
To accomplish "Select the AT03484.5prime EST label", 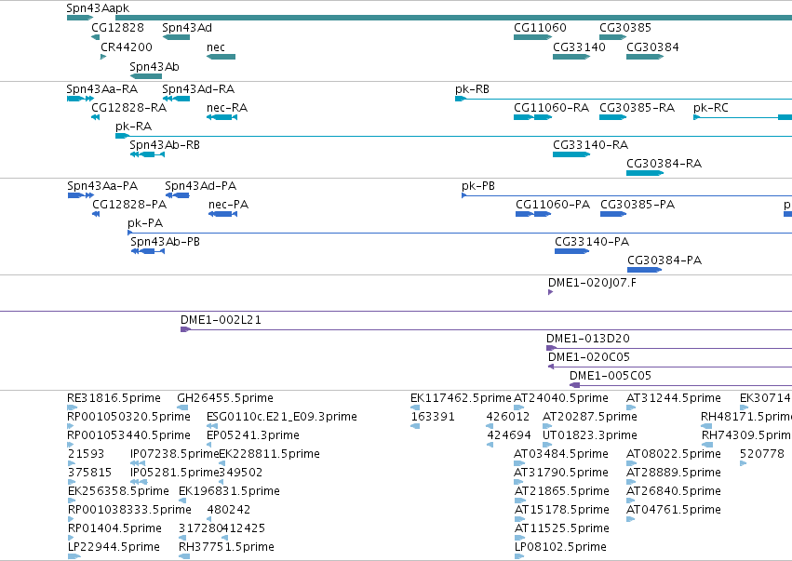I will (x=560, y=454).
